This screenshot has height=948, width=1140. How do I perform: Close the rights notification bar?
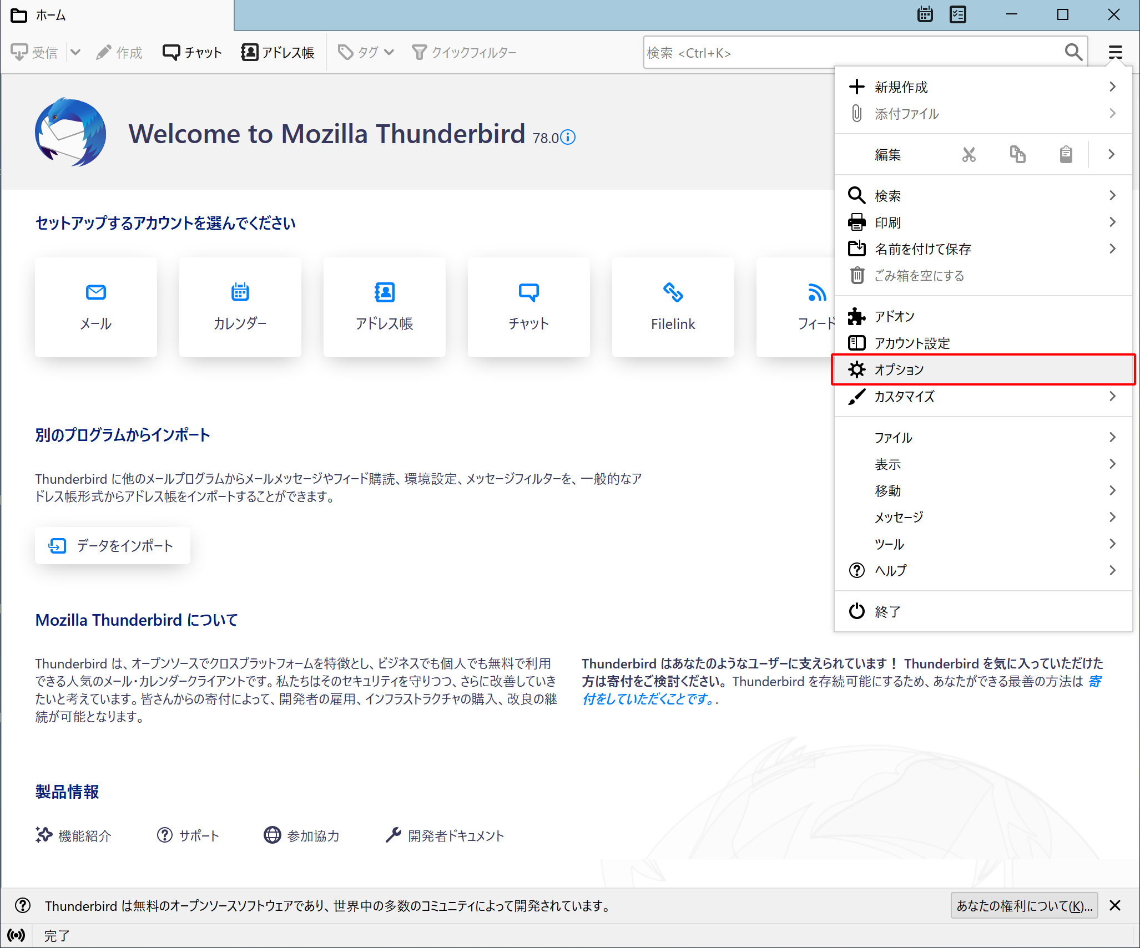point(1115,906)
